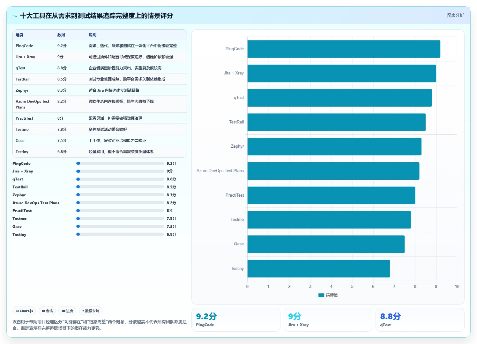This screenshot has width=477, height=344.
Task: Click the description 配置灵活，但需要较强数据治理
Action: click(116, 118)
